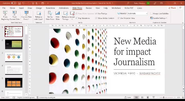Click the Record slide show icon

click(72, 13)
